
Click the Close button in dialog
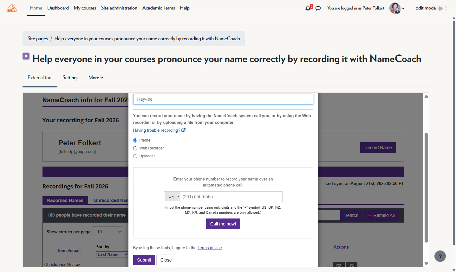pos(166,260)
